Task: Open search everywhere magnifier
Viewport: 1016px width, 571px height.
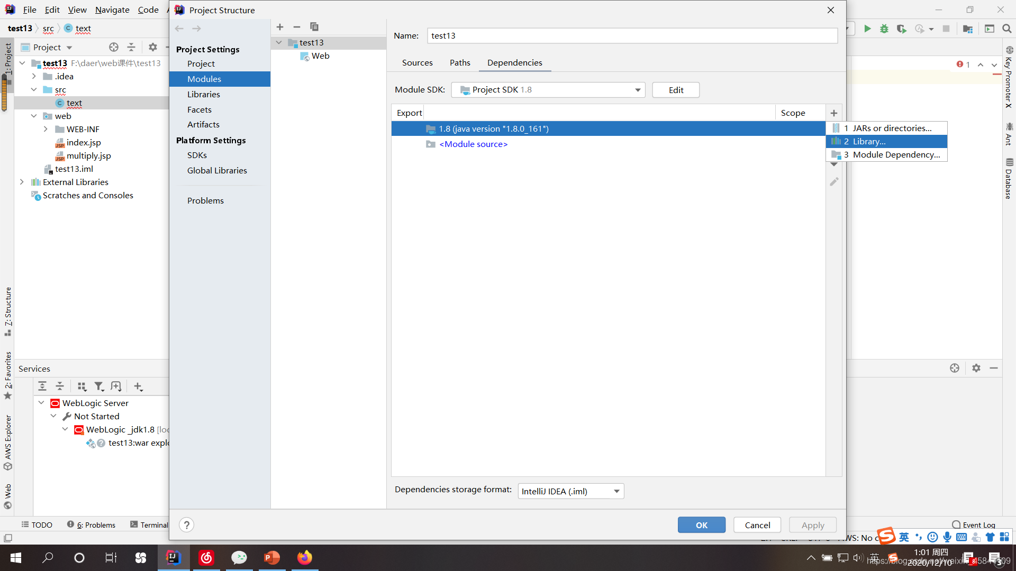Action: (x=1007, y=29)
